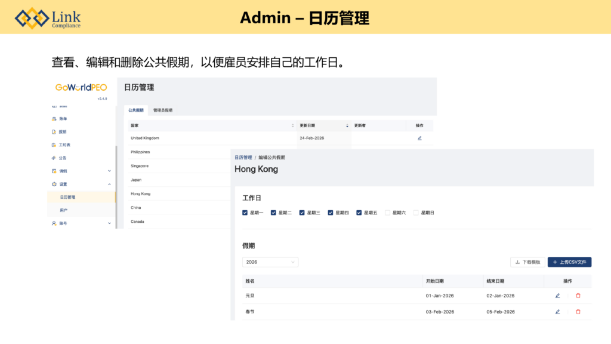Collapse the 设置 sidebar menu
The height and width of the screenshot is (344, 611).
click(x=109, y=185)
